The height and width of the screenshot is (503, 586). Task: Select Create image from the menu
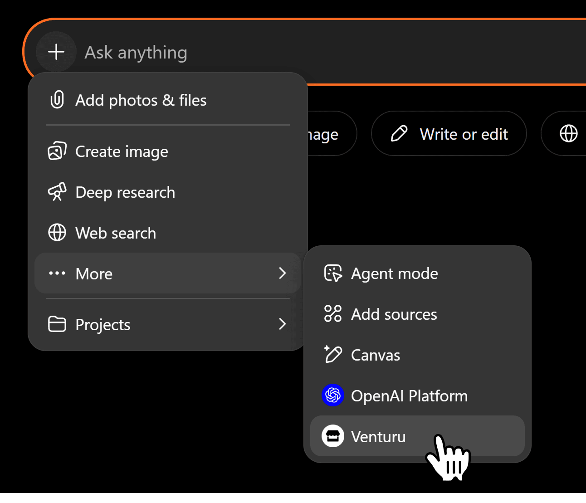pos(168,151)
